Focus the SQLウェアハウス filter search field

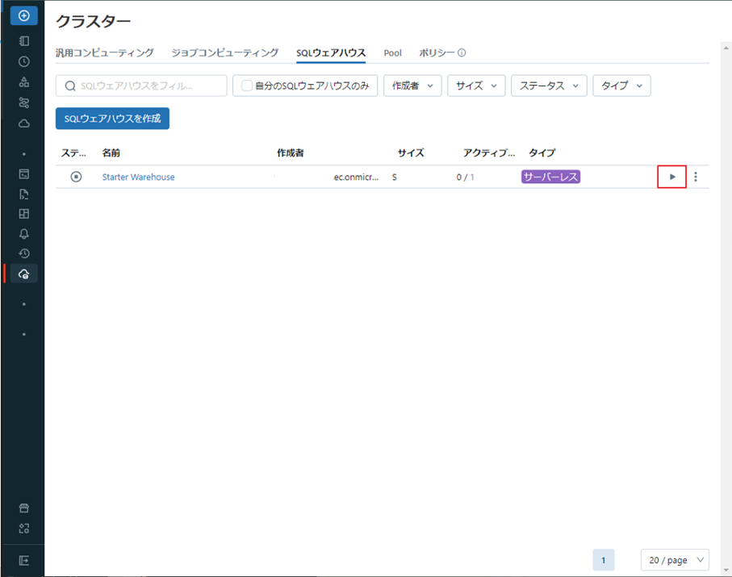pos(145,86)
